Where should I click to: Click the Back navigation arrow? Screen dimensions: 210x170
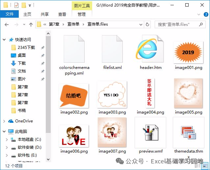pos(6,24)
